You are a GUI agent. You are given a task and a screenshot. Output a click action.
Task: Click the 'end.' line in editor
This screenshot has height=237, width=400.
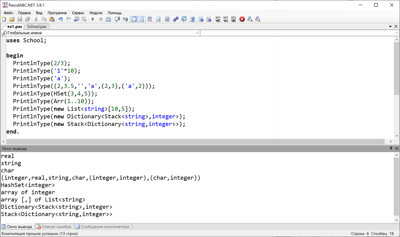tap(13, 131)
